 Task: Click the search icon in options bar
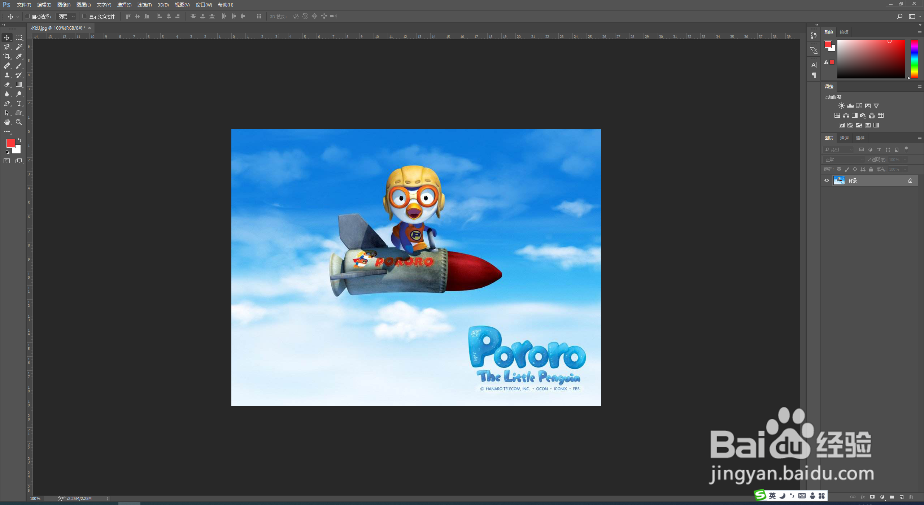click(899, 16)
